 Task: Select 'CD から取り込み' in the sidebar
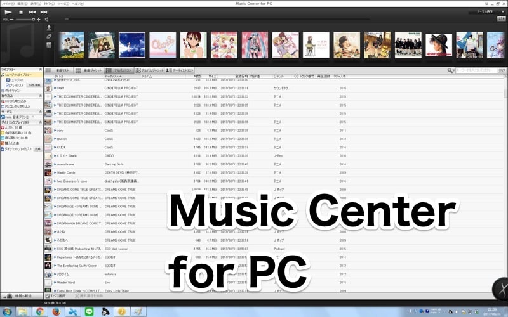pos(15,100)
